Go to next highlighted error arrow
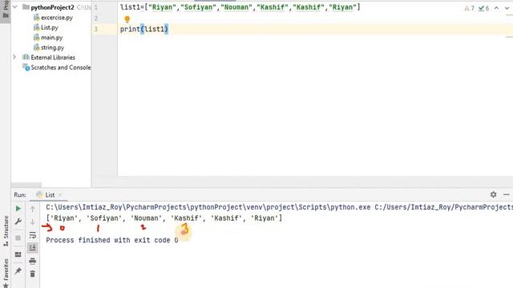The width and height of the screenshot is (513, 288). tap(507, 8)
